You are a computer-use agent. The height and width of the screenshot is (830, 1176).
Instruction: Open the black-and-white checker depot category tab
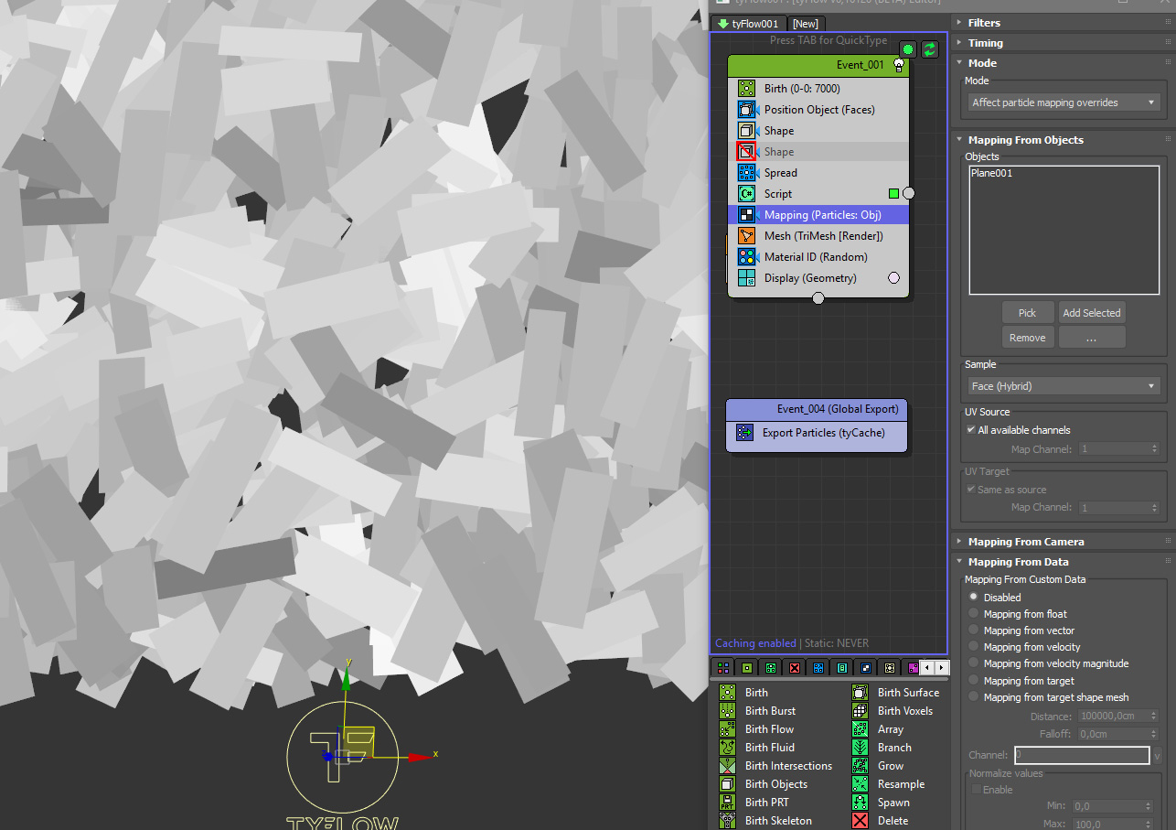tap(866, 668)
